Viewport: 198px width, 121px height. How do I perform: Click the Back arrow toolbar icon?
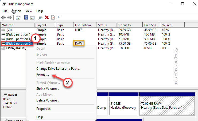click(3, 18)
